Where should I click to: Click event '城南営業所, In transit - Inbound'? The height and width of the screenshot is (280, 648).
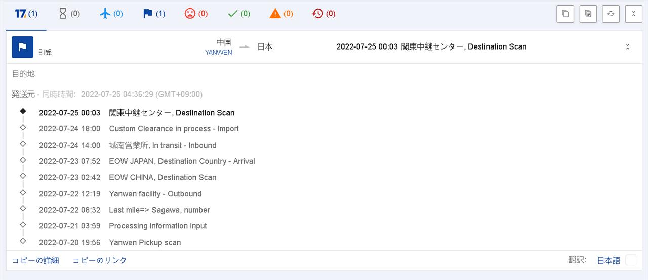163,145
